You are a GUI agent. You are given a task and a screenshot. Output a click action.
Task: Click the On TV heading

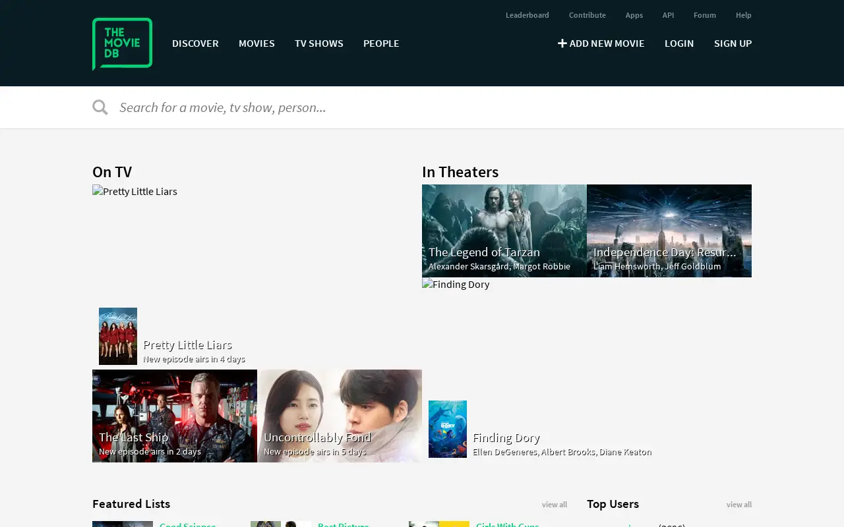112,172
